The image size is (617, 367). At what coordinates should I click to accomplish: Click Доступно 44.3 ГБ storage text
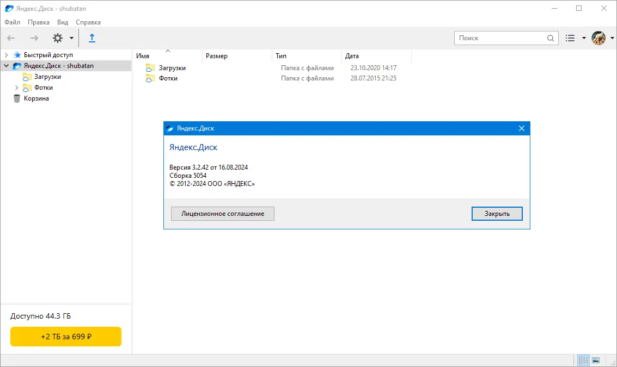pos(40,316)
